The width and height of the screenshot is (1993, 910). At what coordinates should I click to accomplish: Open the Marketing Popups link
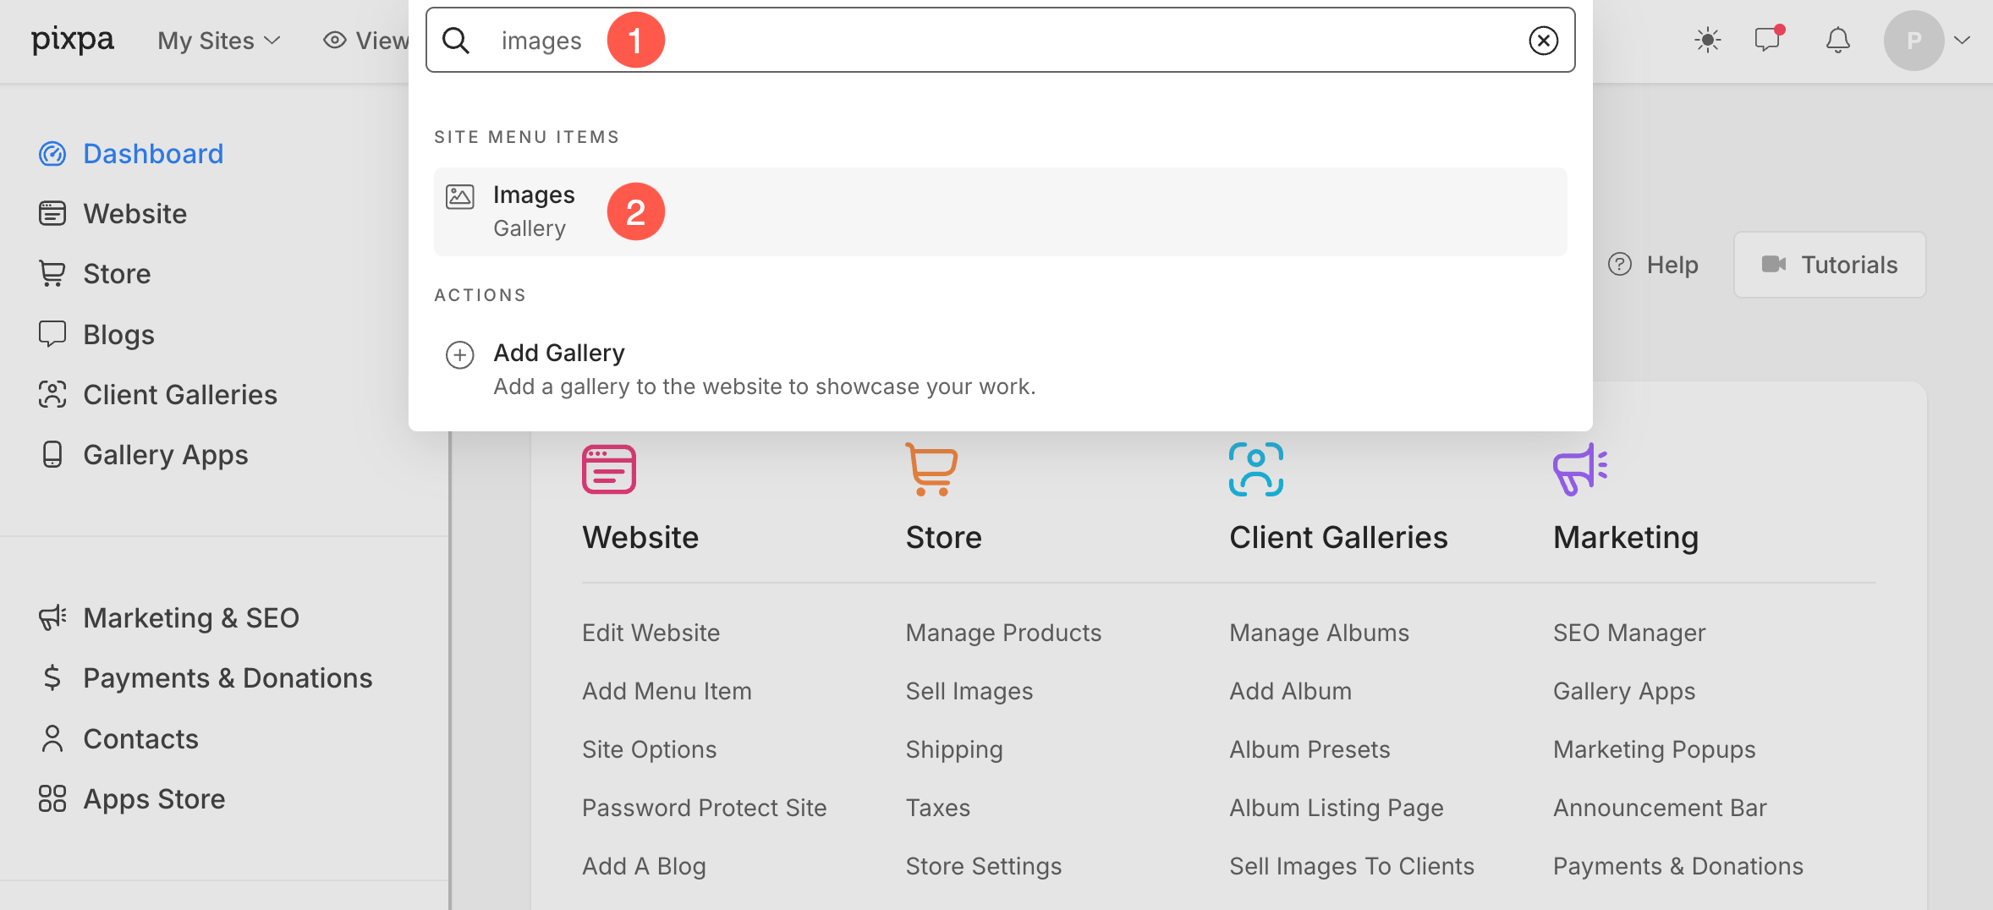pyautogui.click(x=1654, y=749)
